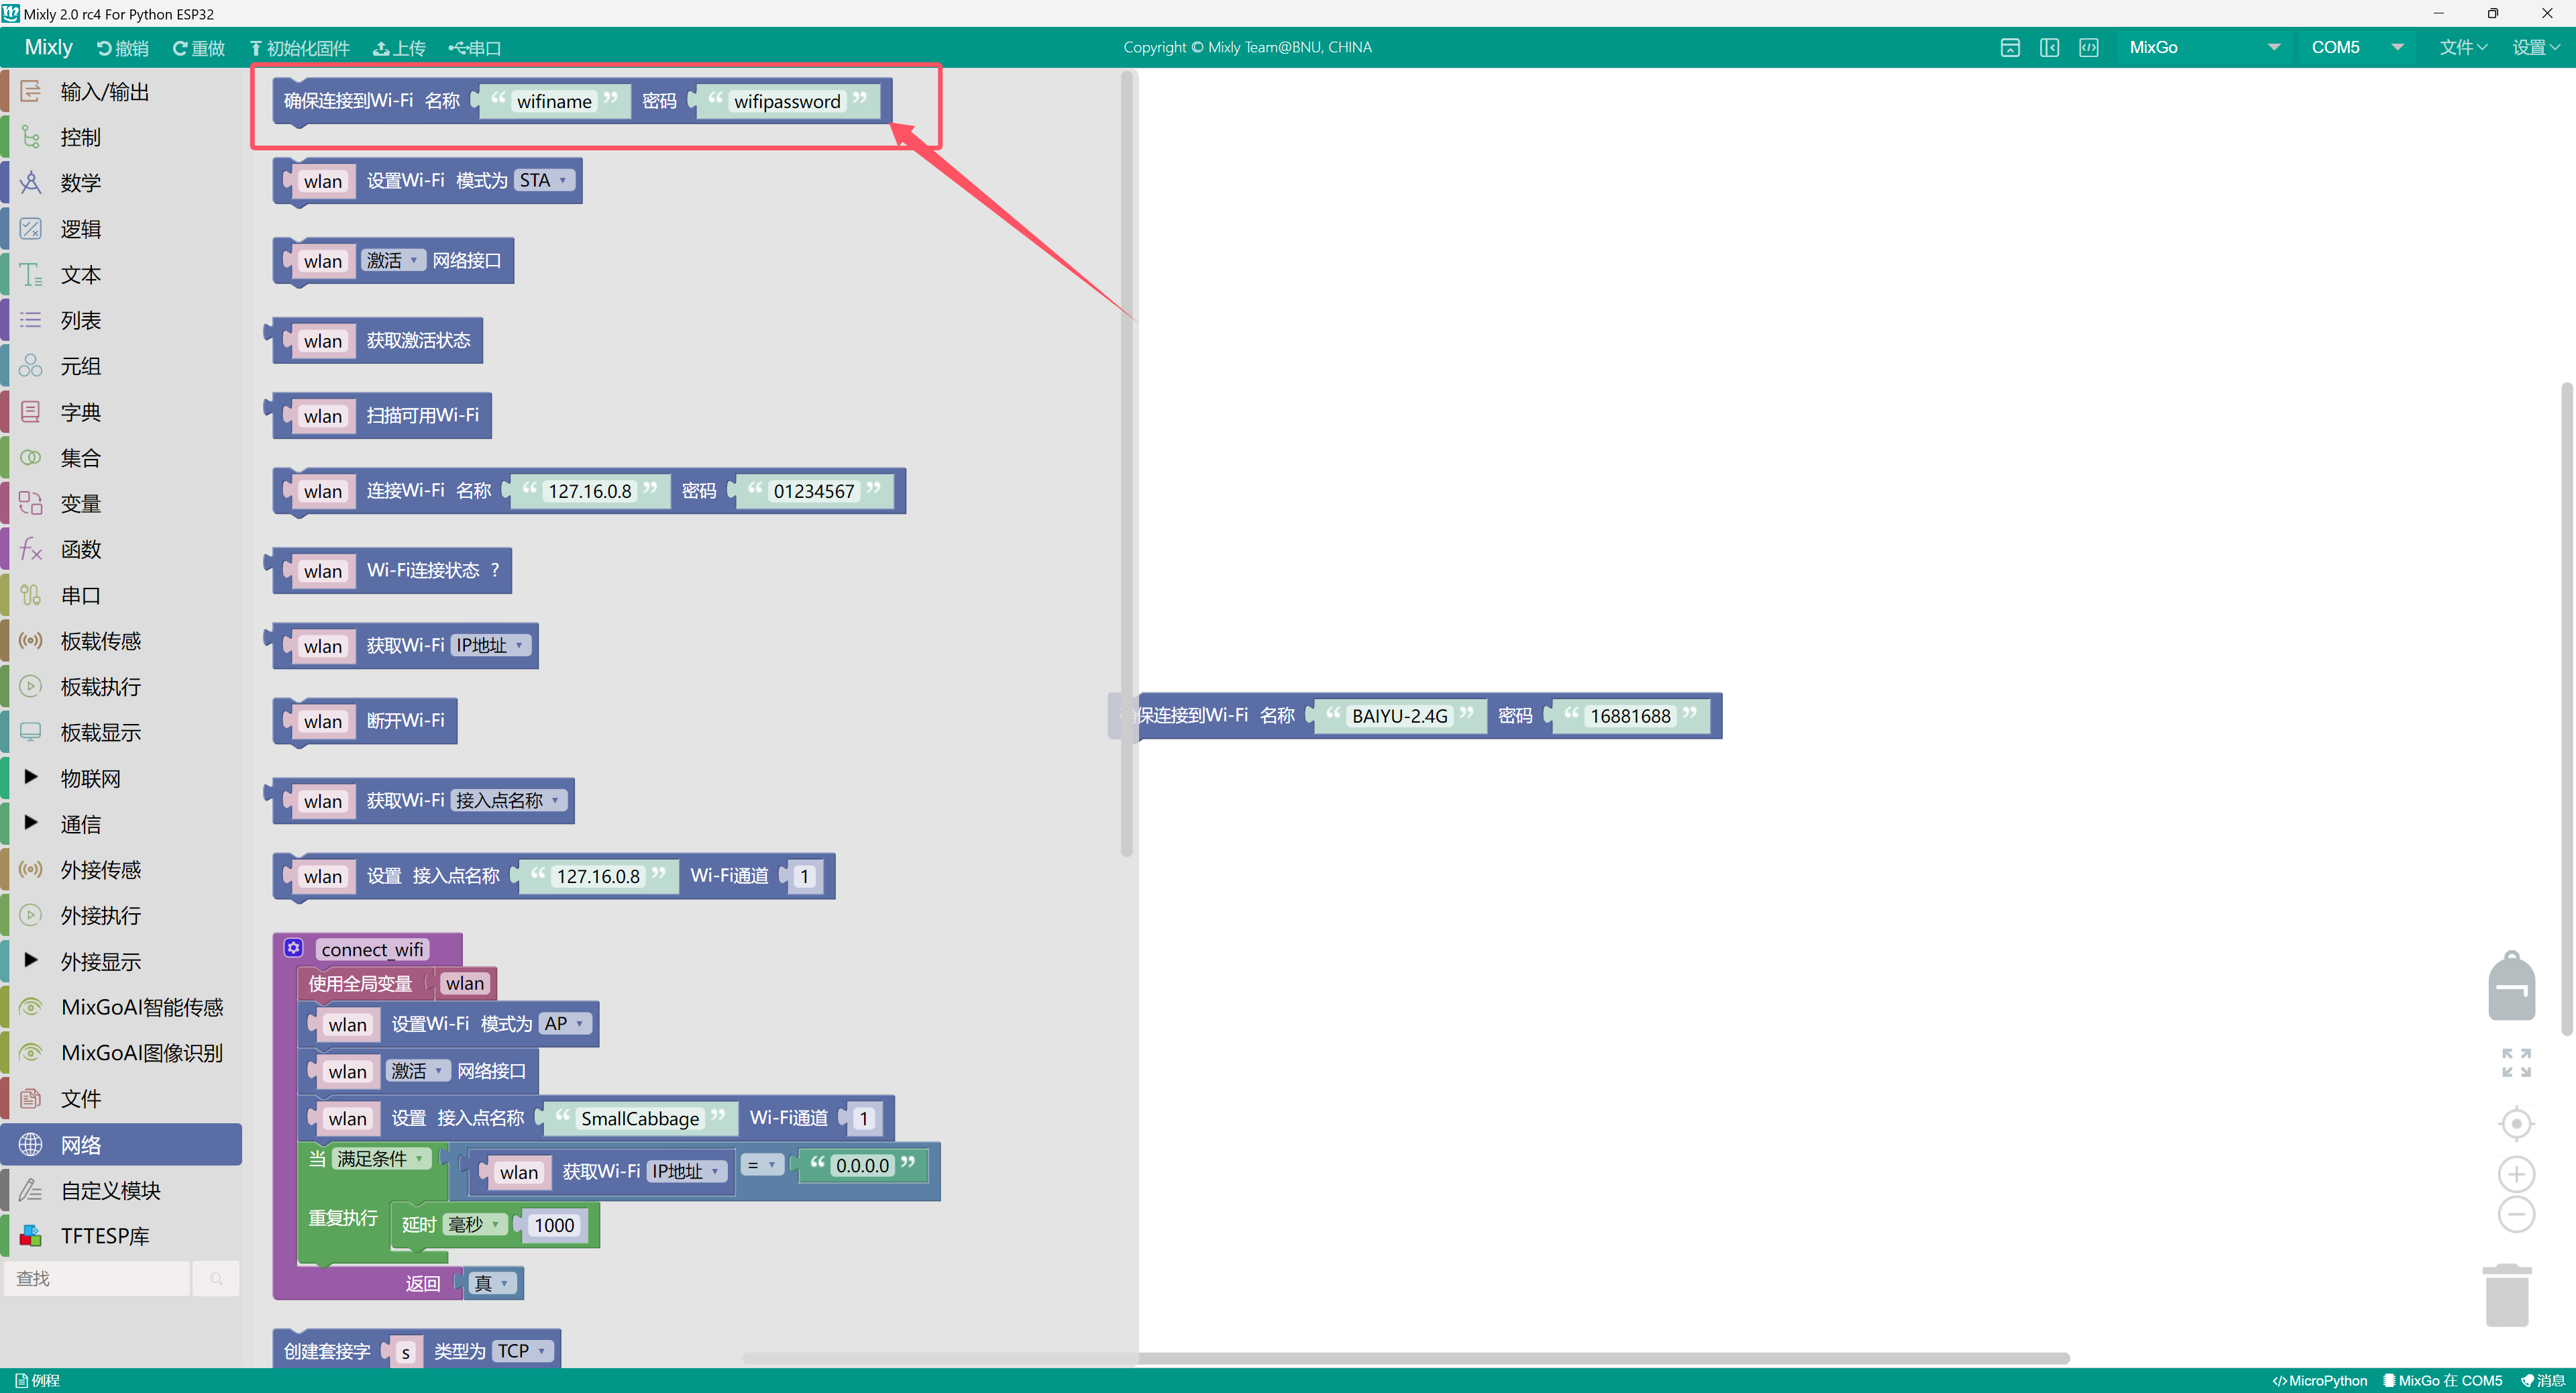
Task: Open the 列表 block category
Action: click(x=121, y=320)
